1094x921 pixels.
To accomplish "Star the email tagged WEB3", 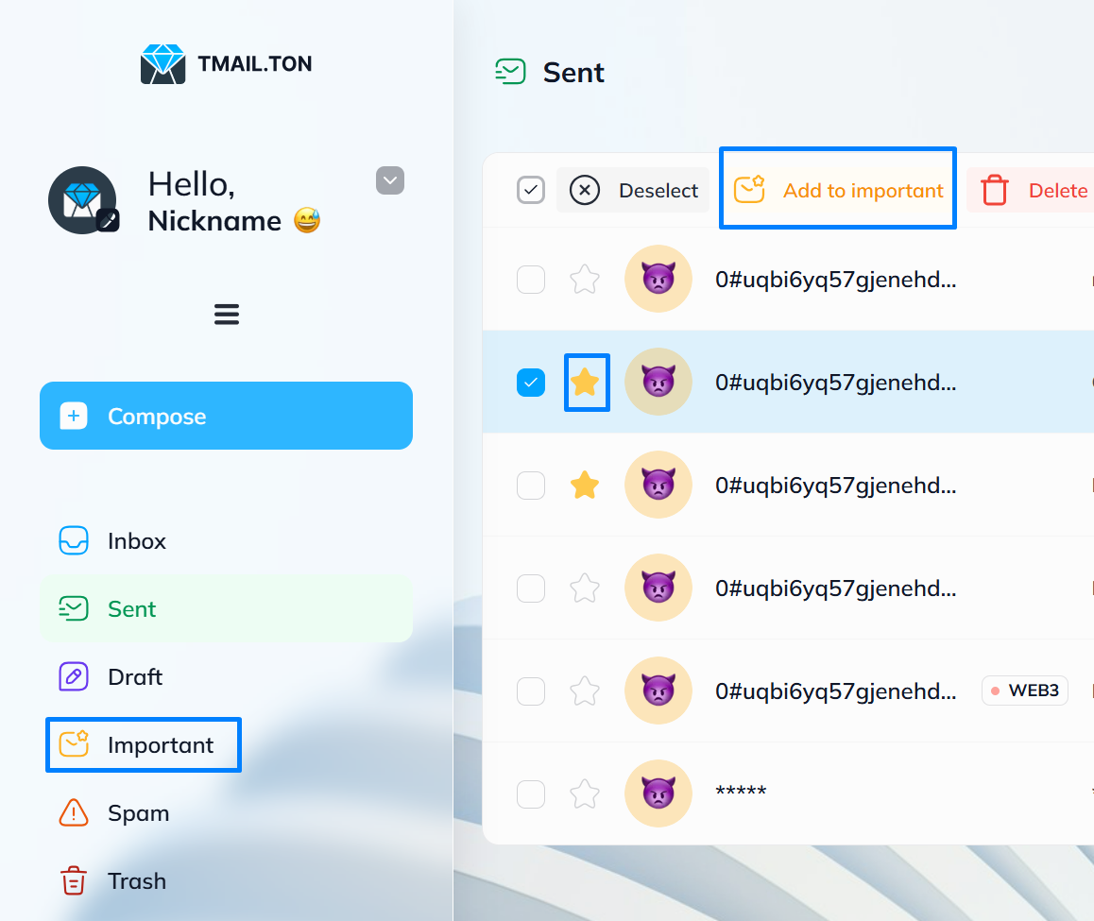I will point(585,691).
